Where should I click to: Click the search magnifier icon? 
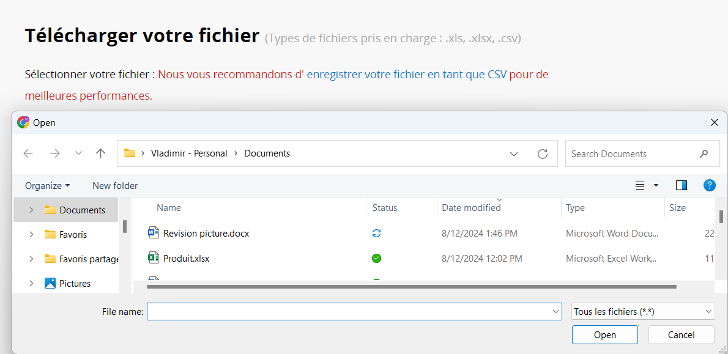[x=704, y=154]
